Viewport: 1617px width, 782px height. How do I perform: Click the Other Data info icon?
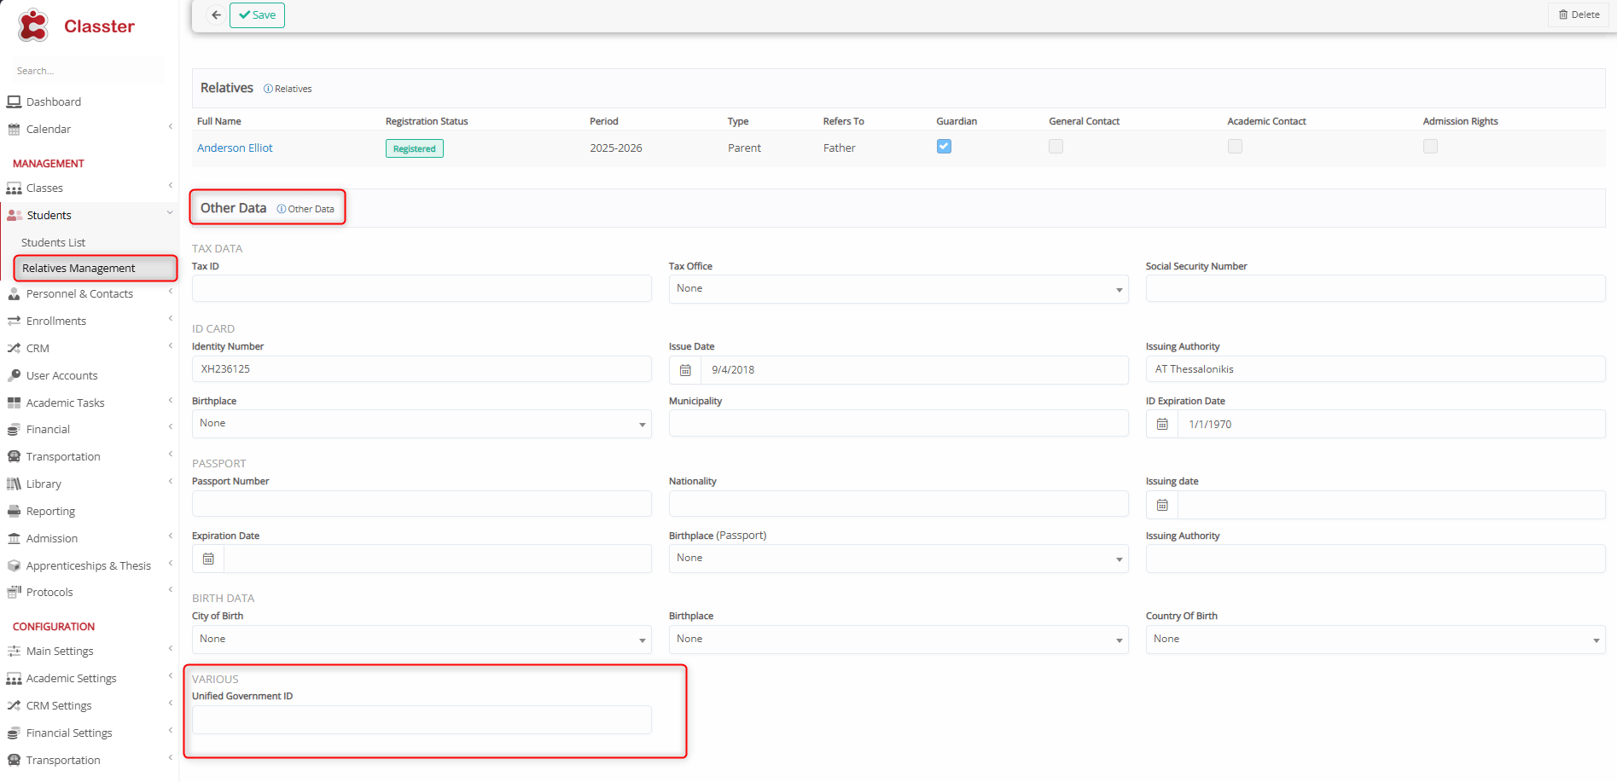click(x=282, y=209)
